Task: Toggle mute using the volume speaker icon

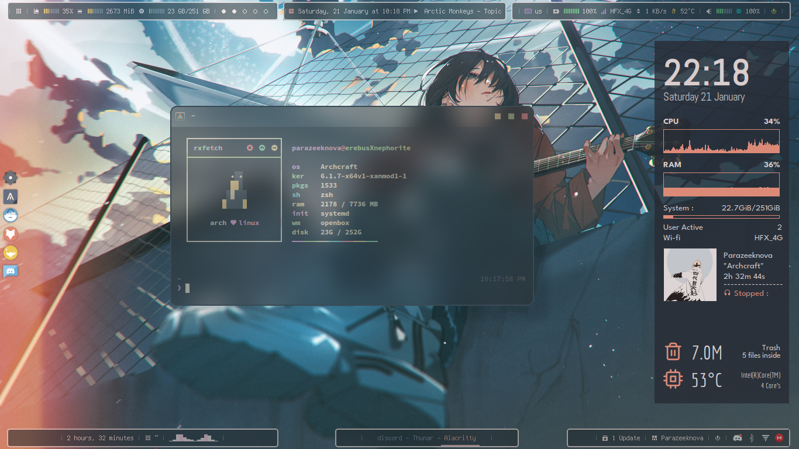Action: click(x=709, y=11)
